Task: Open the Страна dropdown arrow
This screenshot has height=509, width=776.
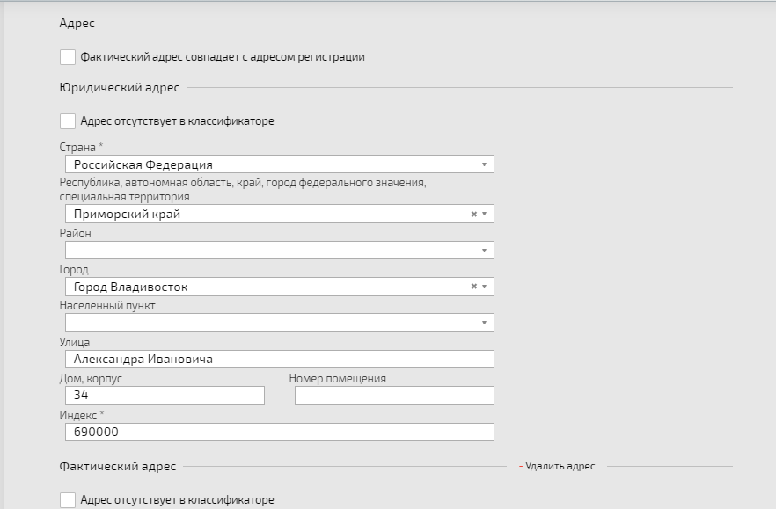Action: pos(484,164)
